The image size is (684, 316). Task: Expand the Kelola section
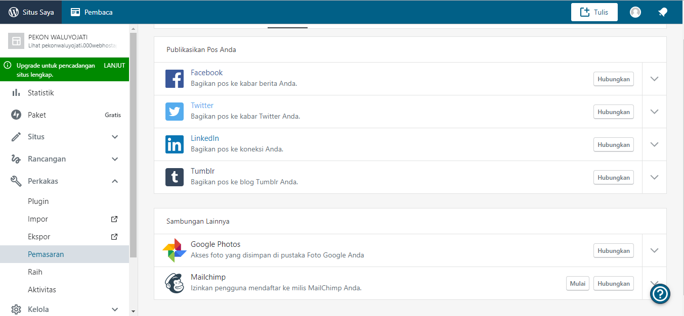(65, 309)
